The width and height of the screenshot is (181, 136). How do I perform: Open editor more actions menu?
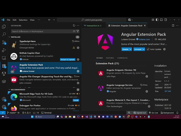coord(177,25)
